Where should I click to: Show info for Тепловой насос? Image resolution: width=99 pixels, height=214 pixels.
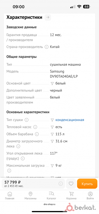click(35, 127)
